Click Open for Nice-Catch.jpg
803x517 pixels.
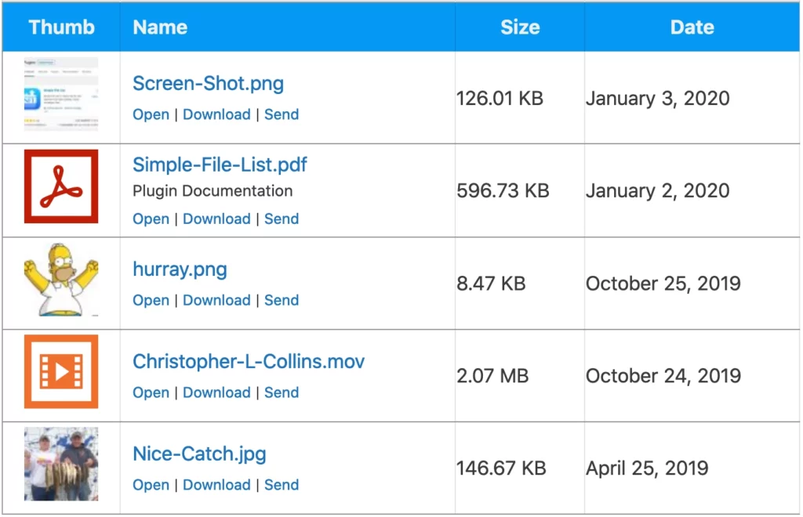[151, 485]
